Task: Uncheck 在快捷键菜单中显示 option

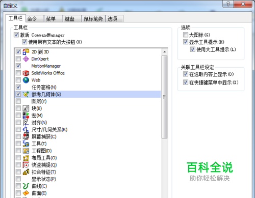Action: pyautogui.click(x=186, y=82)
